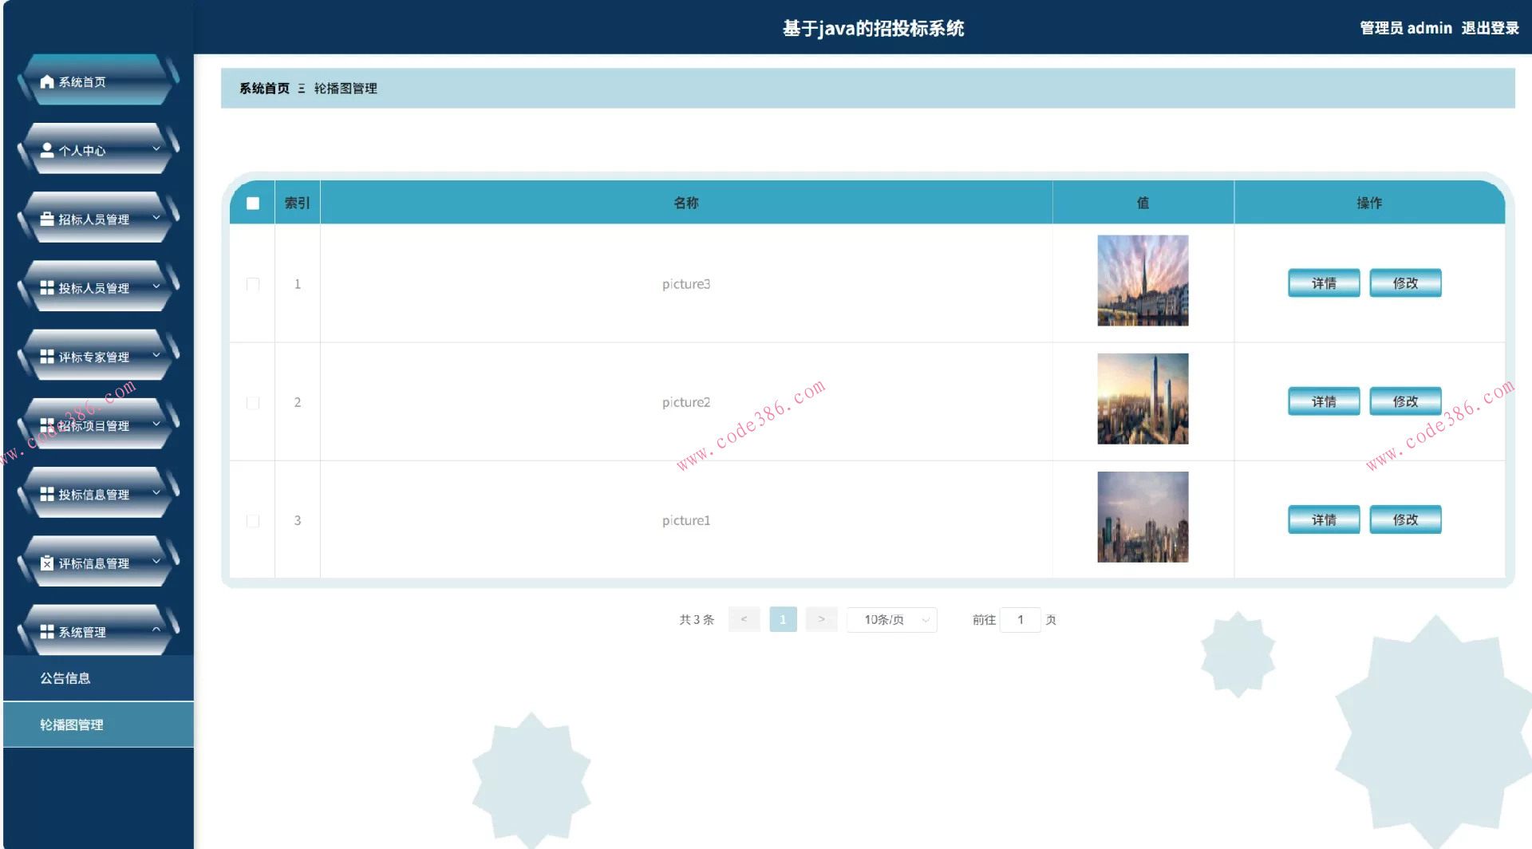Screen dimensions: 1532x849
Task: Click the grid icon for 投标信息管理
Action: pyautogui.click(x=47, y=494)
